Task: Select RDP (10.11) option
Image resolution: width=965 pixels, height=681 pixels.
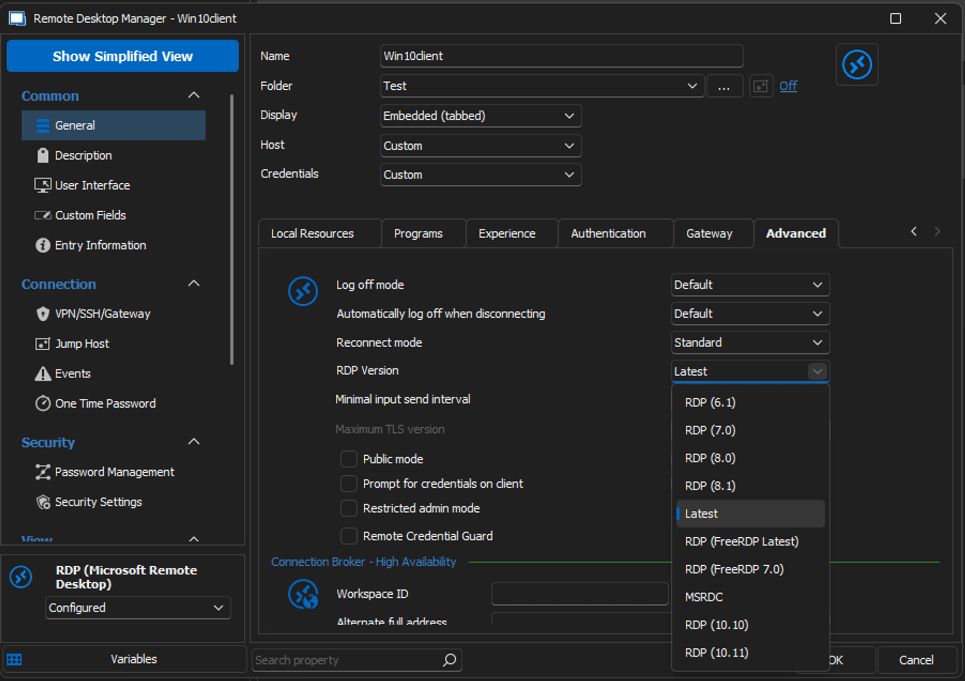Action: [x=750, y=653]
